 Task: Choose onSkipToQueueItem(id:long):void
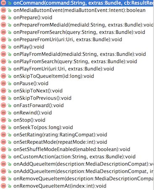[77, 76]
